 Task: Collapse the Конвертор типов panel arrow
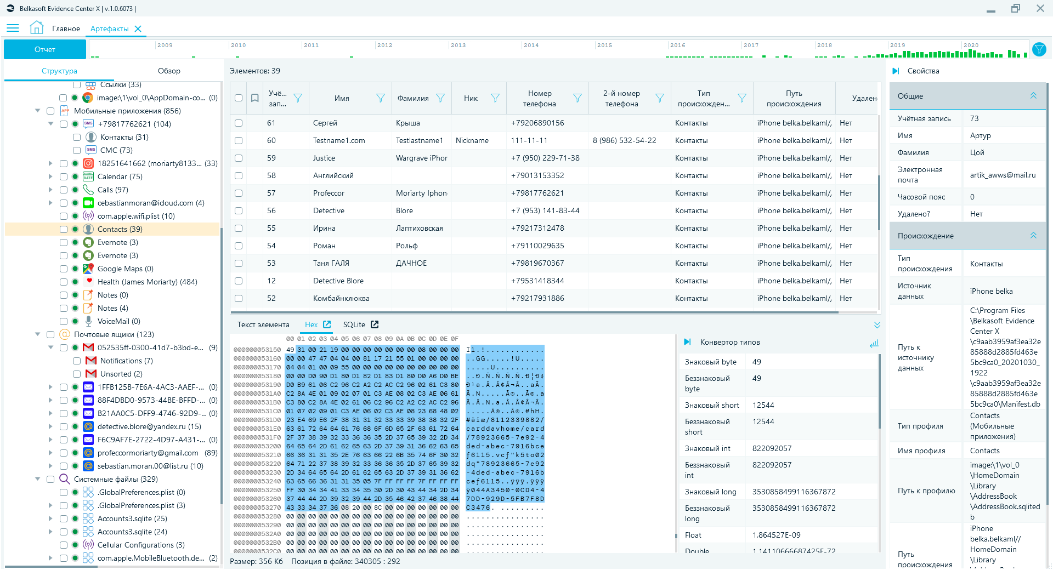click(x=687, y=342)
